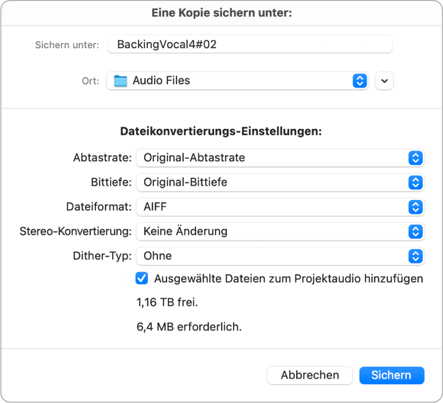The width and height of the screenshot is (443, 403).
Task: Disable Ausgewählte Dateien zum Projektaudio hinzufügen
Action: (x=141, y=278)
